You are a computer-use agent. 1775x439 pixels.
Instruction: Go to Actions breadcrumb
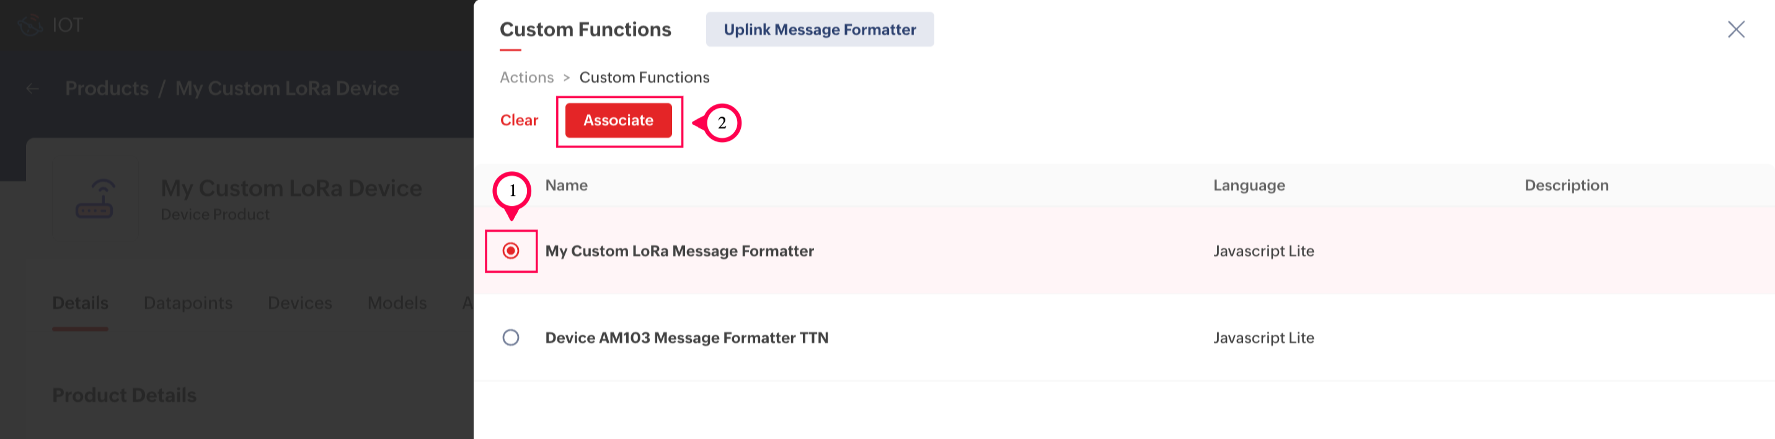(526, 77)
